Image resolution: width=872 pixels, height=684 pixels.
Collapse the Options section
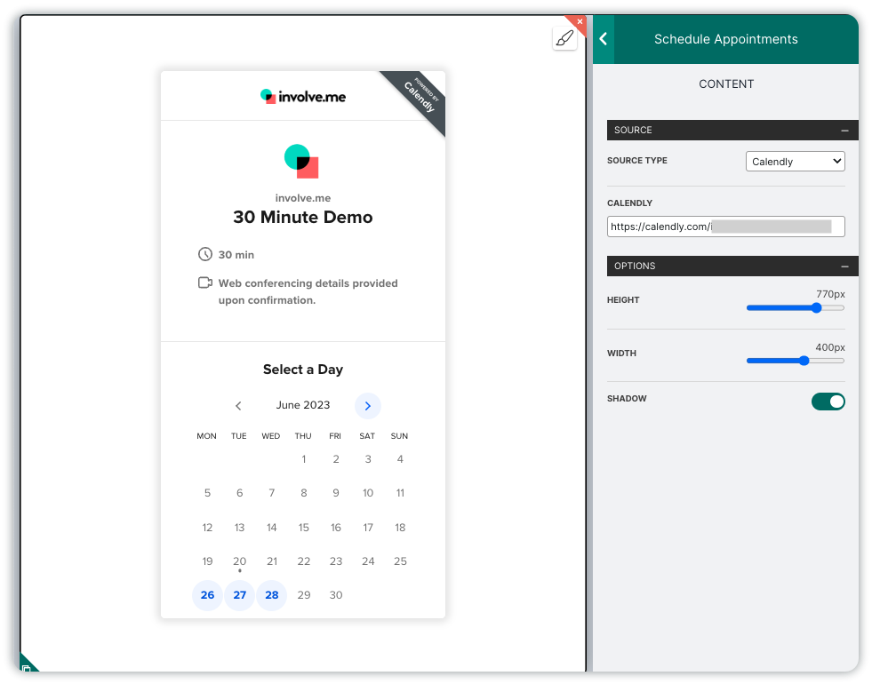pos(844,266)
